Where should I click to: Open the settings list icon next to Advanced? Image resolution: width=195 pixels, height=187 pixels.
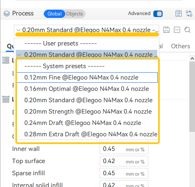coord(178,14)
